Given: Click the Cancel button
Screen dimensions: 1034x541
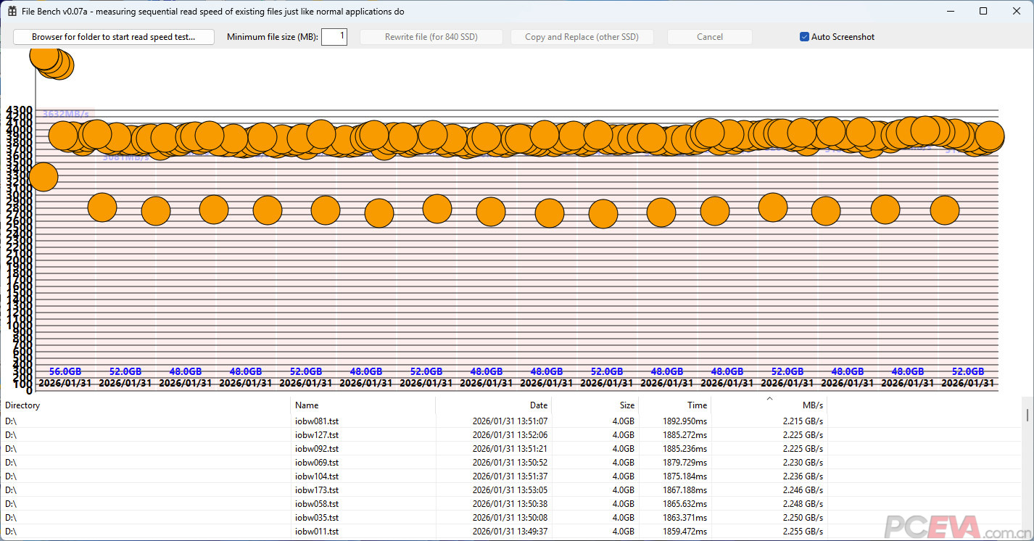Looking at the screenshot, I should (709, 37).
